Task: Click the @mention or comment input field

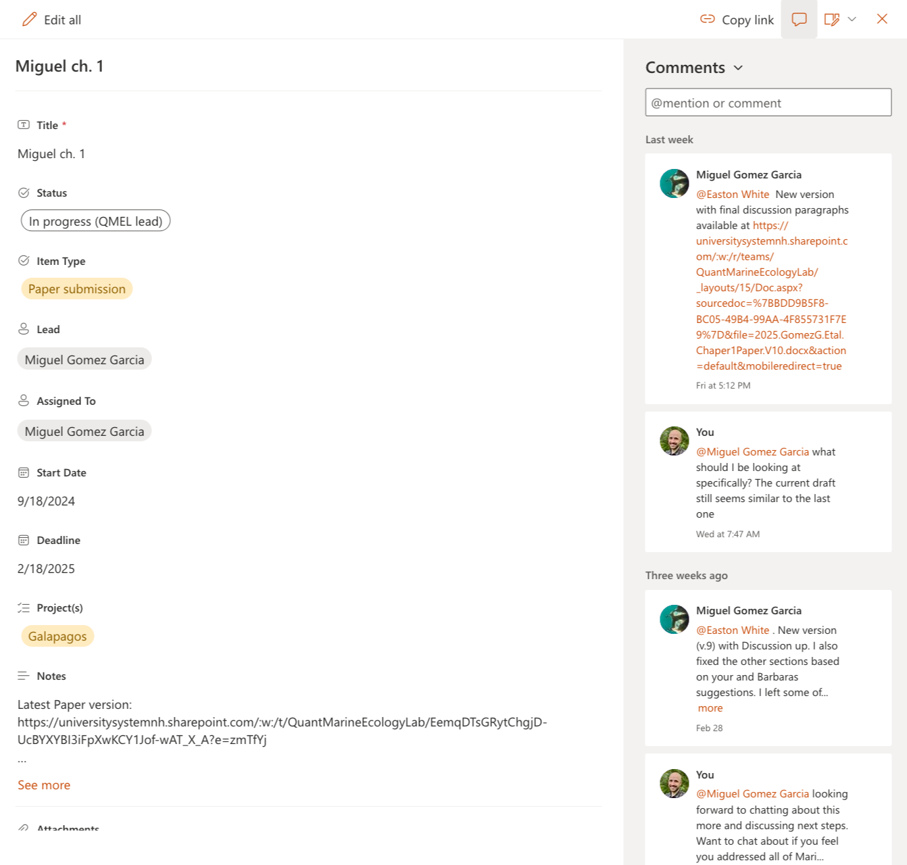Action: pyautogui.click(x=768, y=102)
